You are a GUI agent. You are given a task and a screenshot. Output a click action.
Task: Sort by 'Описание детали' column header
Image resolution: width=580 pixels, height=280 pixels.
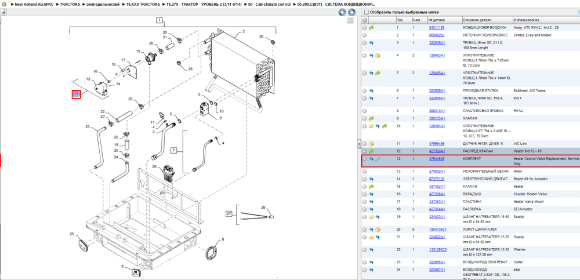pyautogui.click(x=487, y=20)
